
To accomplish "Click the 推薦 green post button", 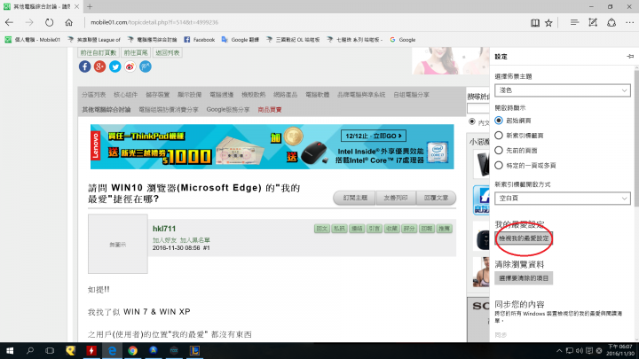I will click(445, 229).
